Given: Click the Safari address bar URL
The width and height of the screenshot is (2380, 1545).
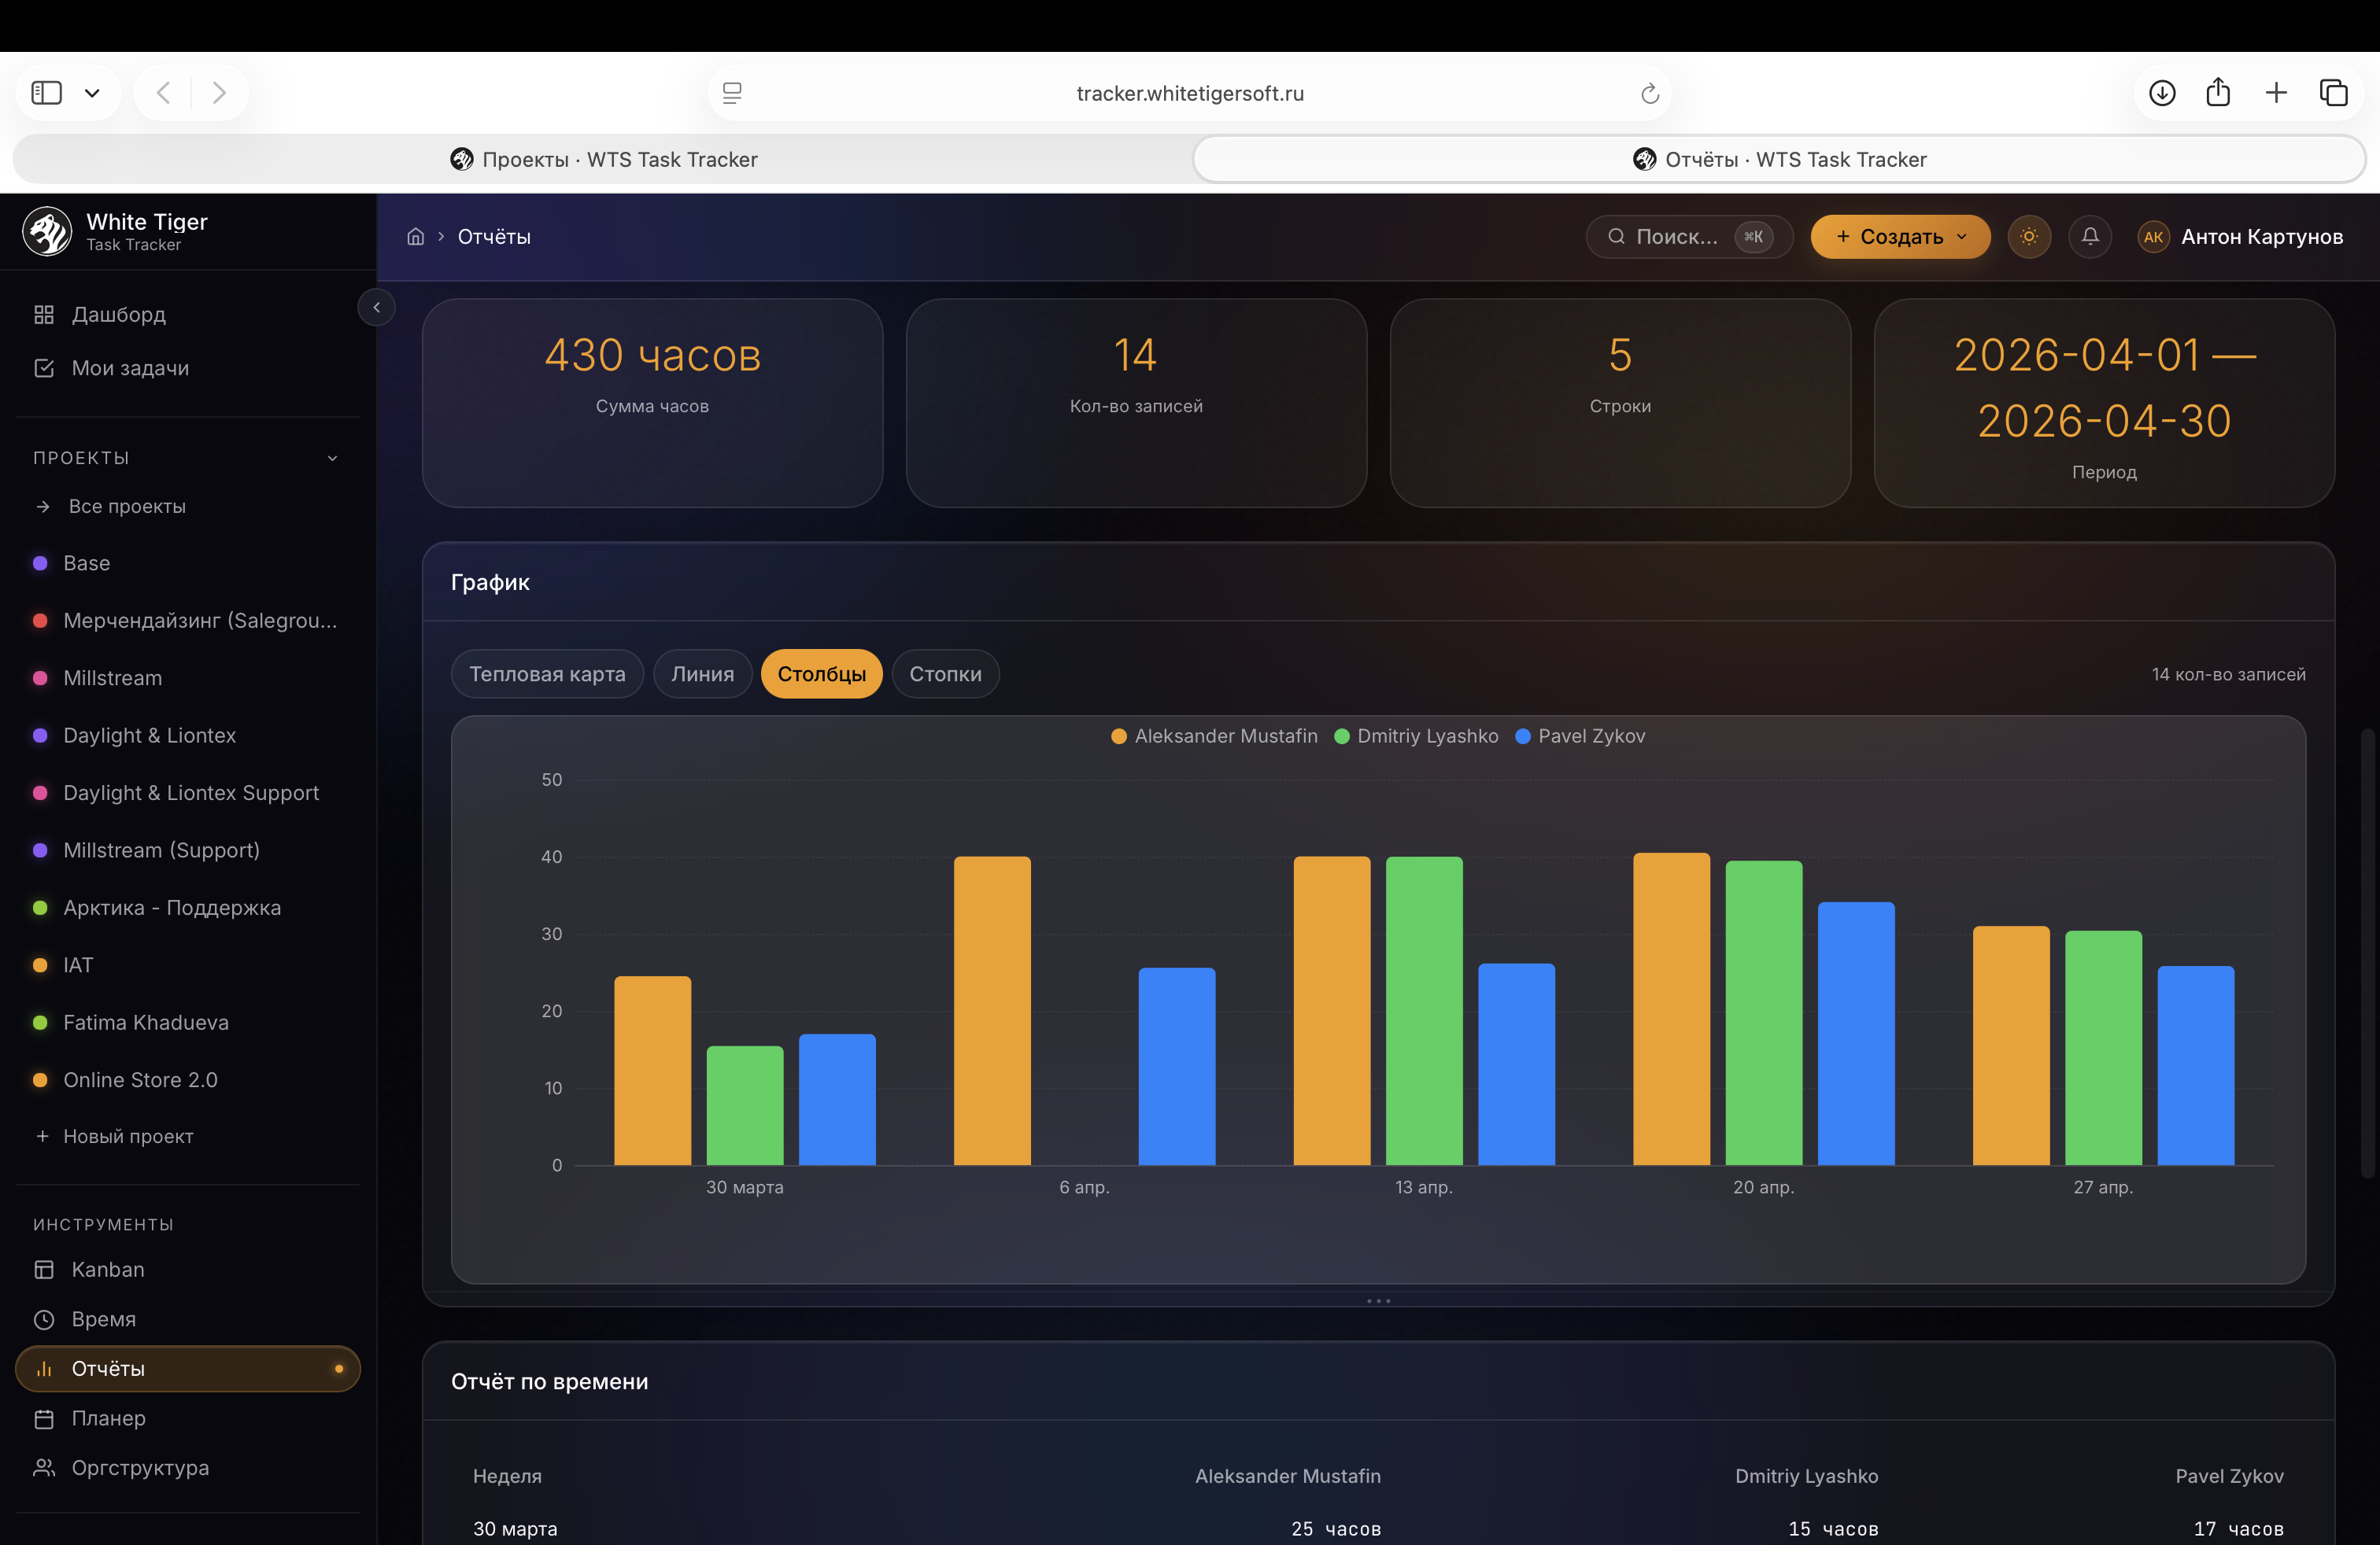Looking at the screenshot, I should [x=1190, y=93].
